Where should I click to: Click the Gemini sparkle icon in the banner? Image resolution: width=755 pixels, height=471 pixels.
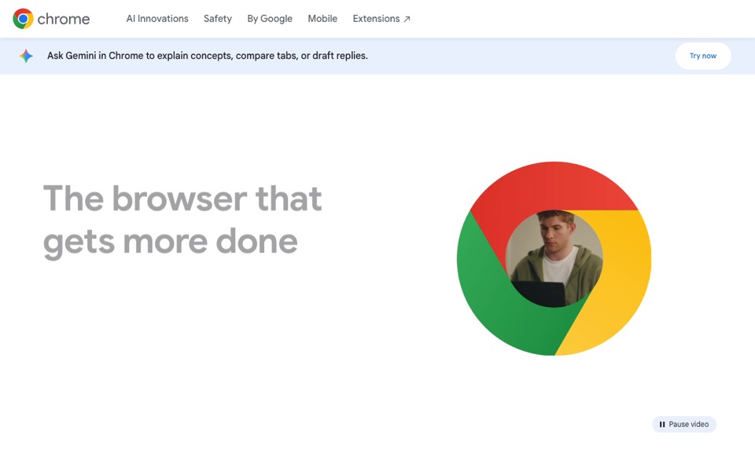(x=26, y=56)
